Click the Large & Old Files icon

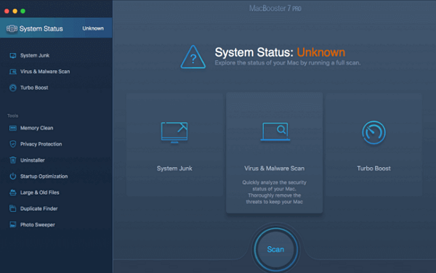13,192
